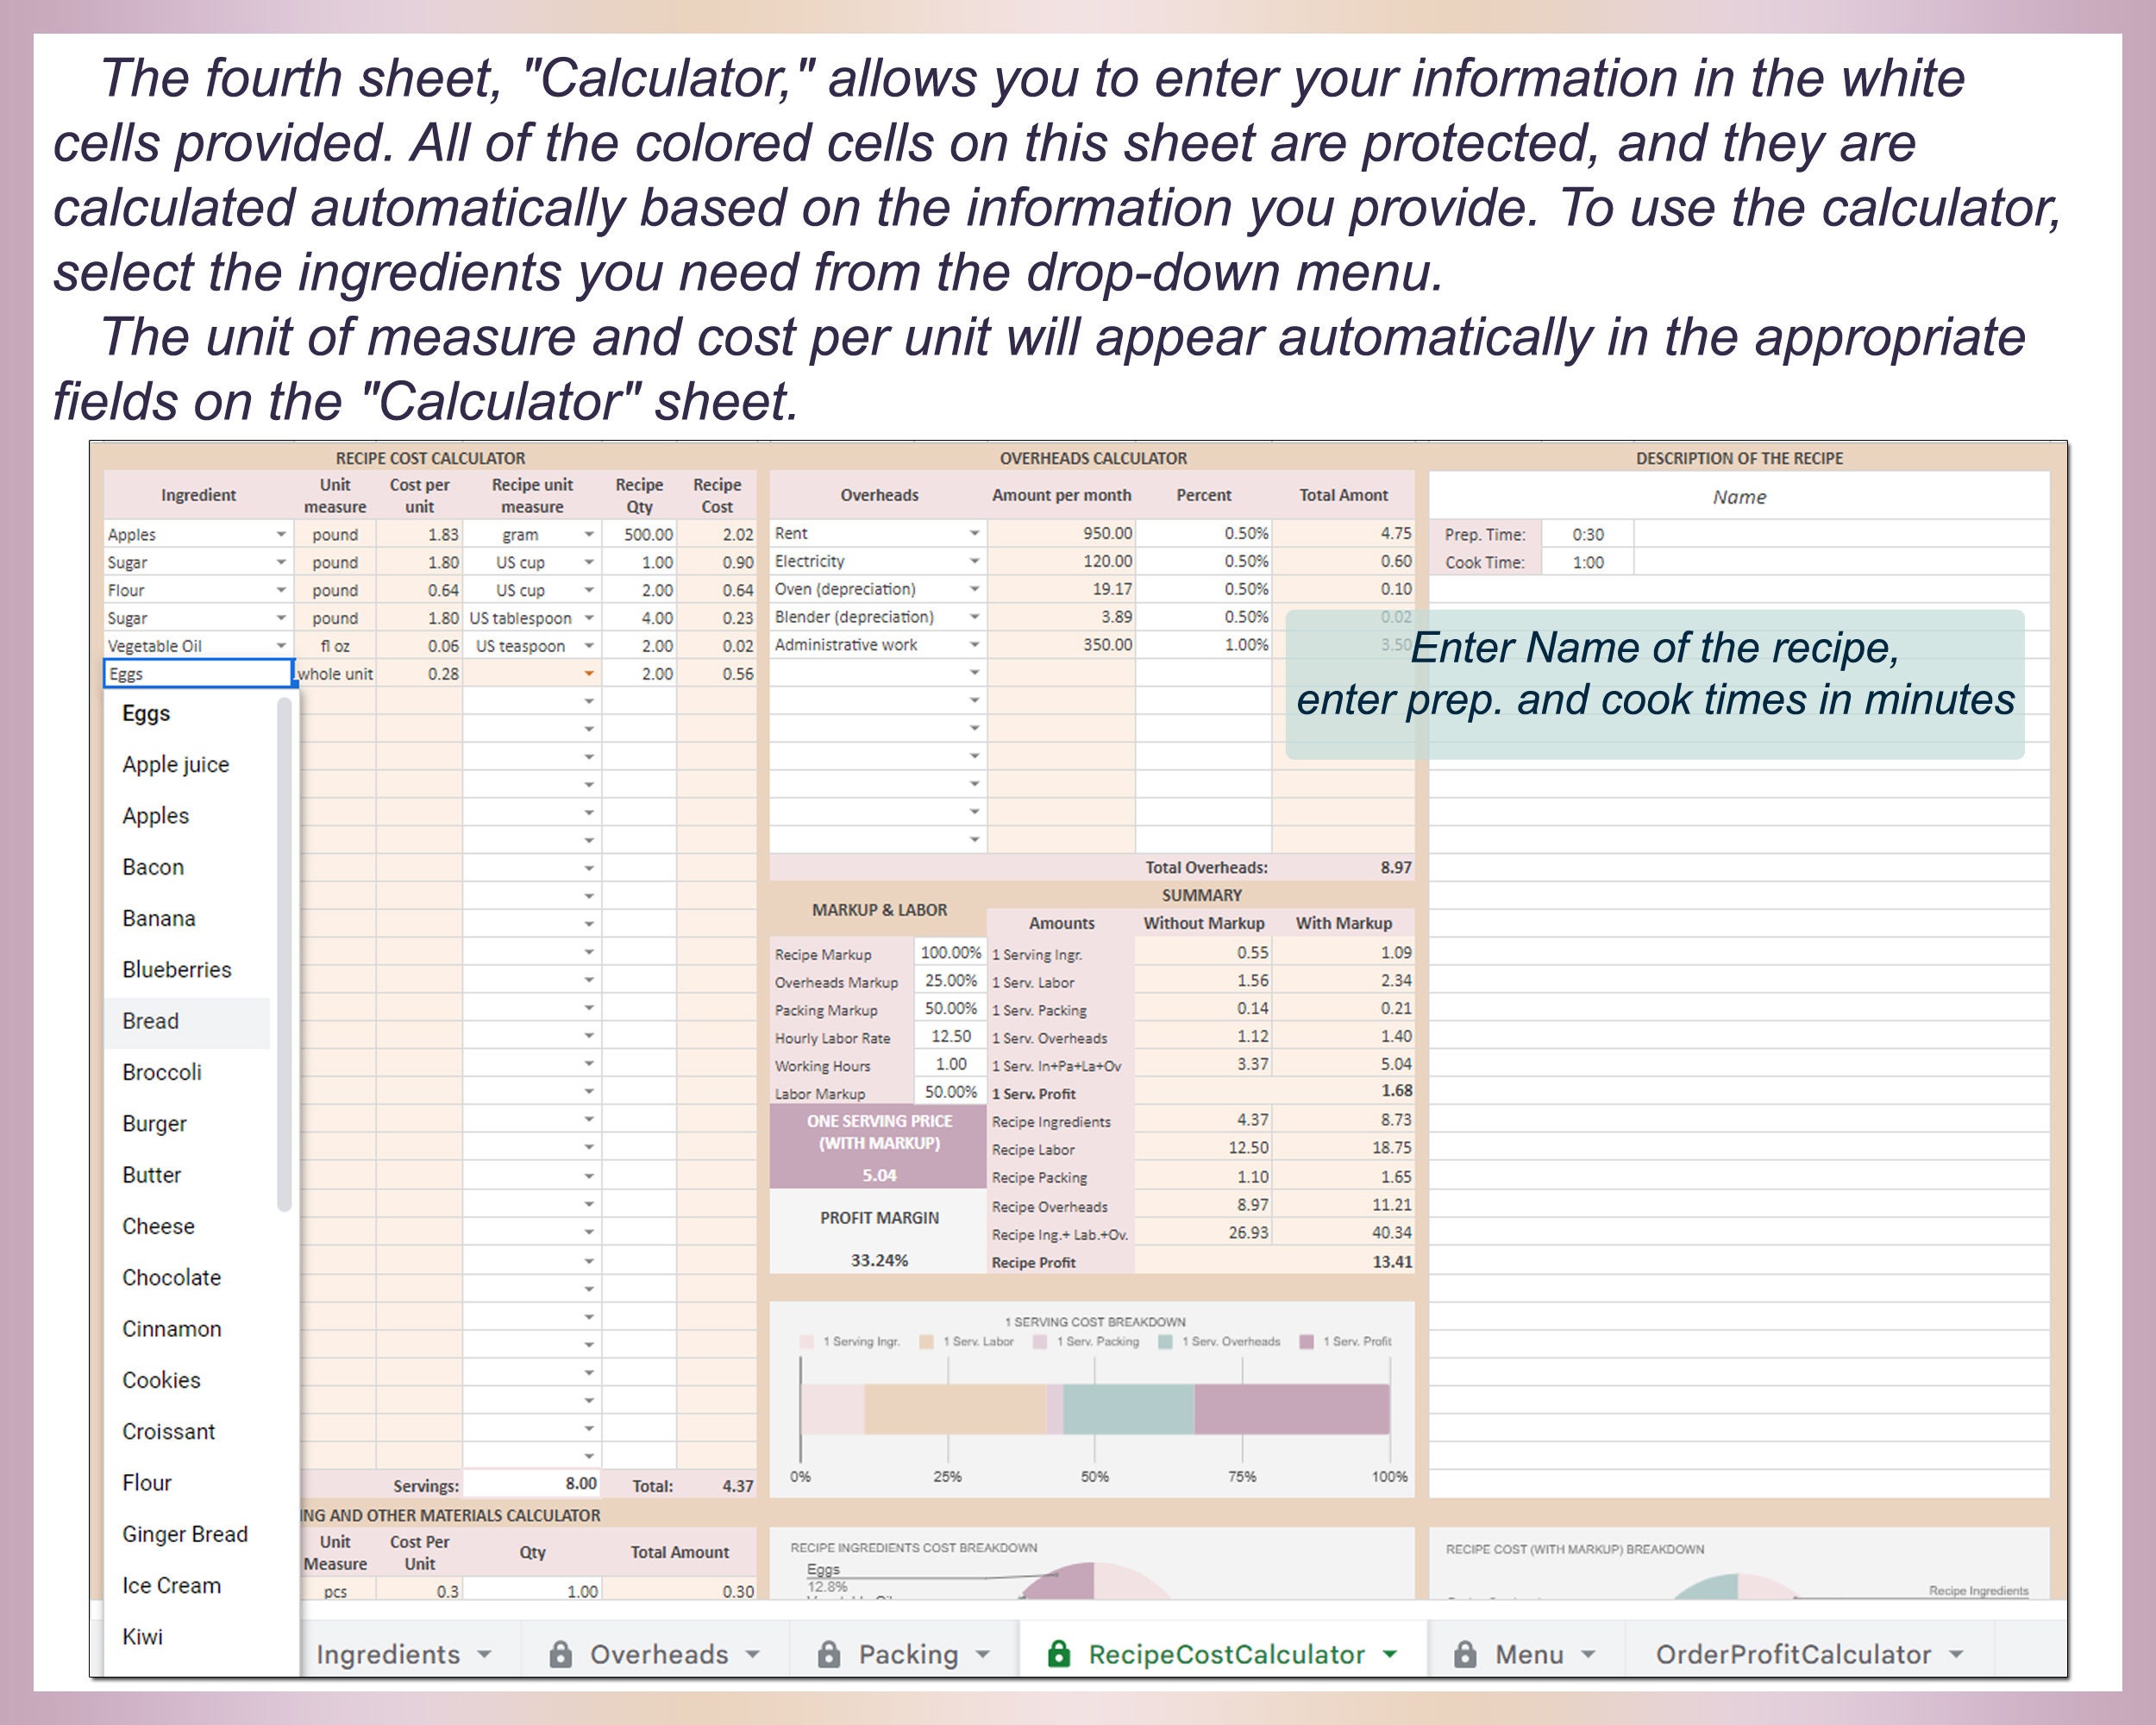The width and height of the screenshot is (2156, 1725).
Task: Edit the Cook Time value 1:00
Action: point(1588,563)
